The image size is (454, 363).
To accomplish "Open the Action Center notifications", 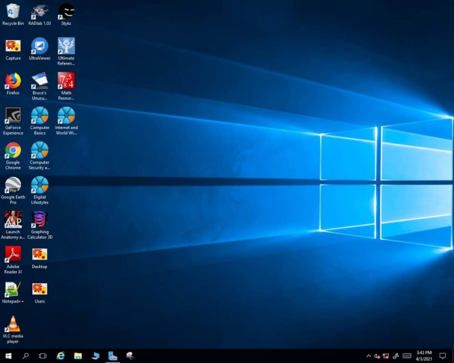I will point(442,356).
